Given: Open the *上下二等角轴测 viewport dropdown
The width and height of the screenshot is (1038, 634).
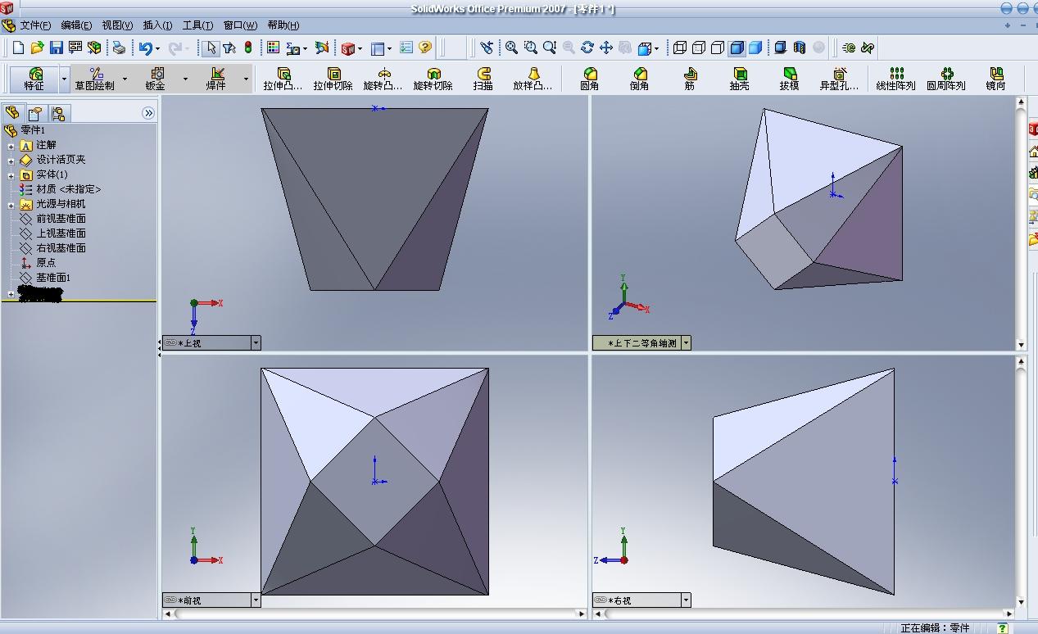Looking at the screenshot, I should 686,343.
